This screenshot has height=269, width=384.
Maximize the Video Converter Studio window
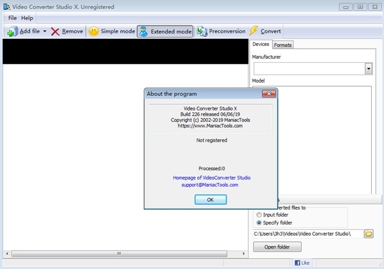click(360, 7)
